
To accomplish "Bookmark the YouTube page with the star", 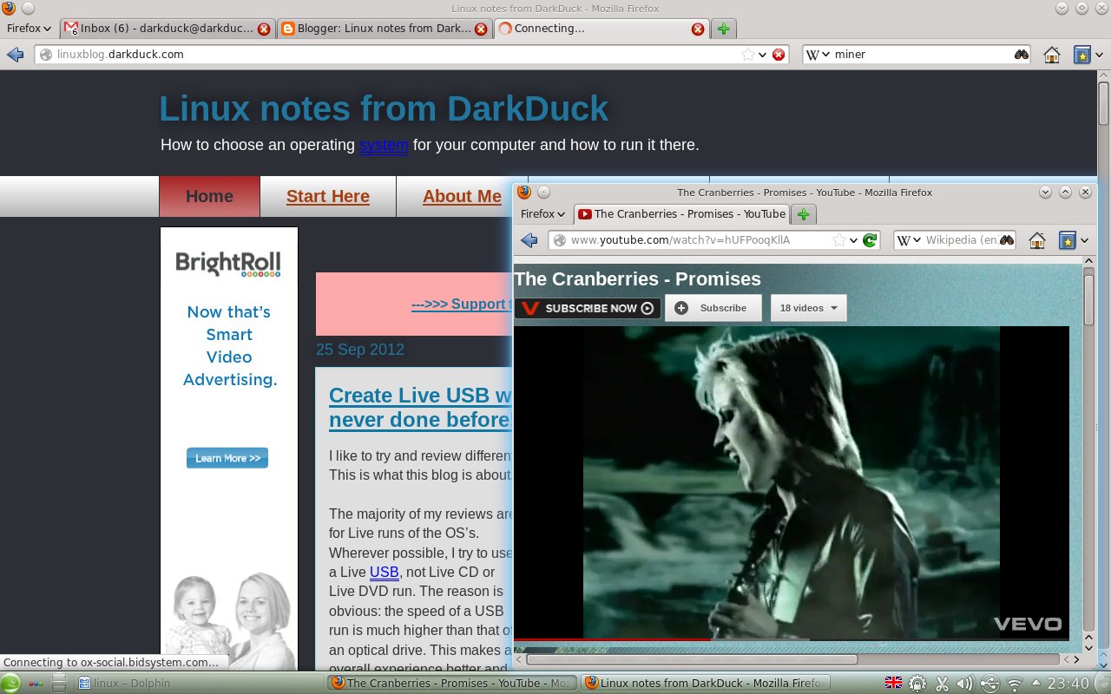I will coord(839,240).
